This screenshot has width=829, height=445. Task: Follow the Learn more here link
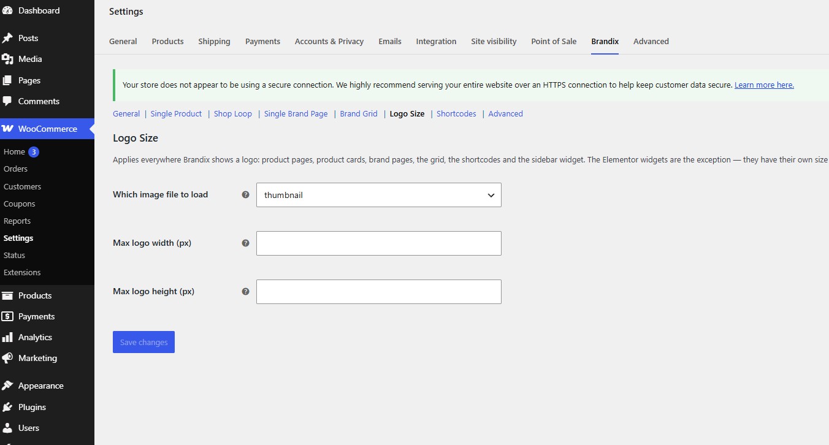coord(764,85)
